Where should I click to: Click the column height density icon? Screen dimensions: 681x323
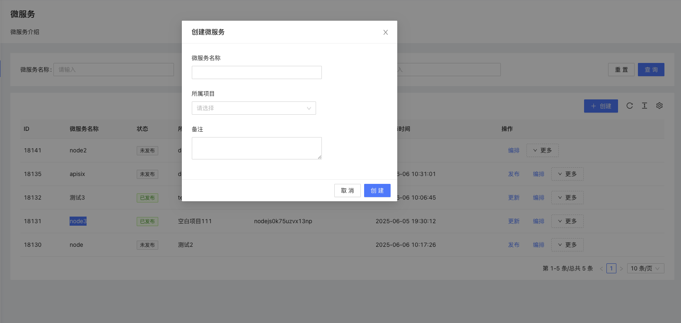point(644,106)
